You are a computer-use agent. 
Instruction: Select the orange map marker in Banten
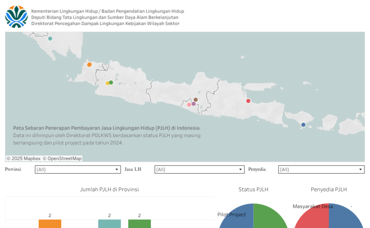(x=89, y=65)
